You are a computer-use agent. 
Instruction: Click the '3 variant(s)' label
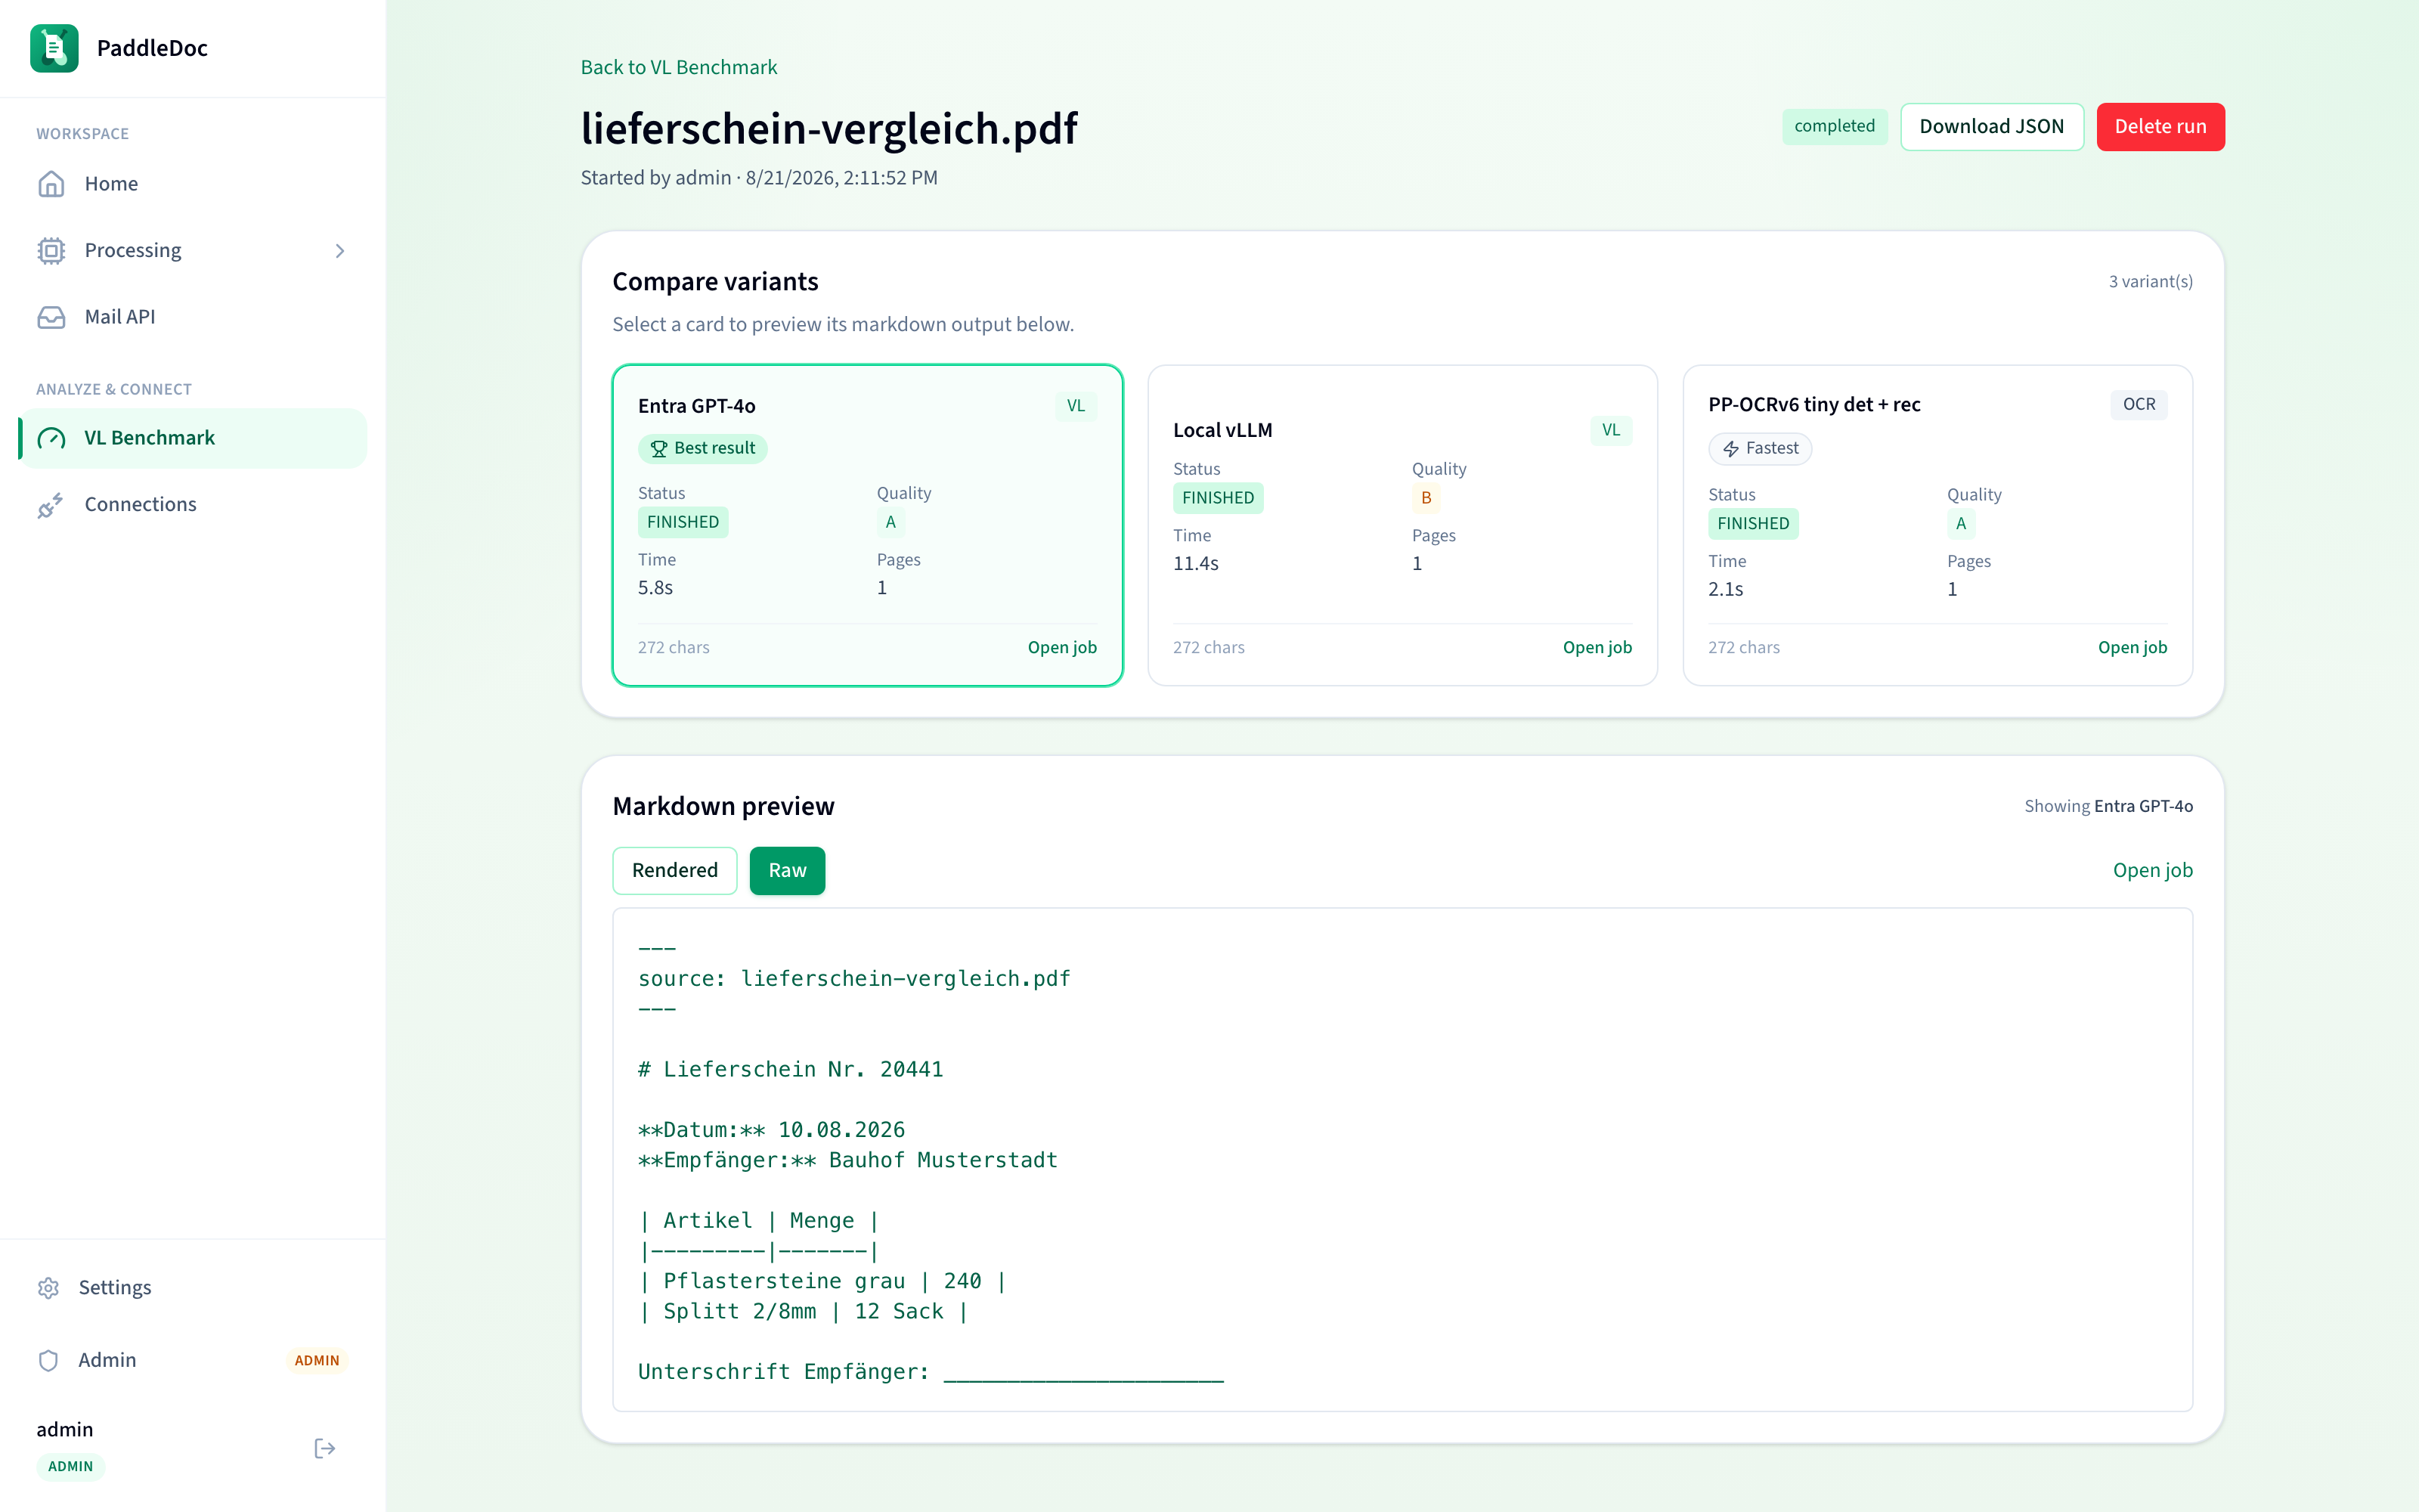click(x=2150, y=282)
